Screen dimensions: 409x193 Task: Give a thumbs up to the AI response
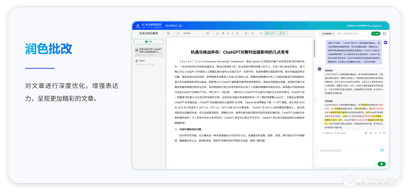[376, 133]
